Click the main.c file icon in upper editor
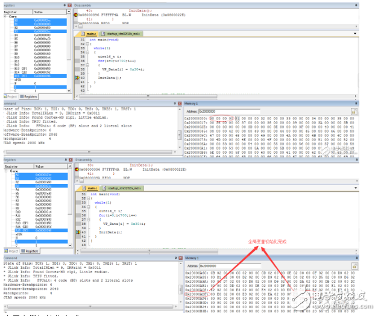 point(84,34)
